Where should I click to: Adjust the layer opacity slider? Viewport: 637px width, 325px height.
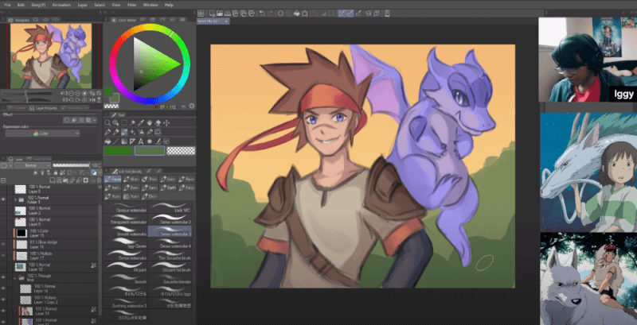72,165
